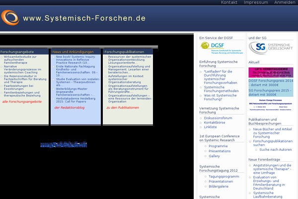Viewport: 298px width, 199px height.
Task: Open Systemische Laufbahnberatung forum post
Action: [268, 195]
